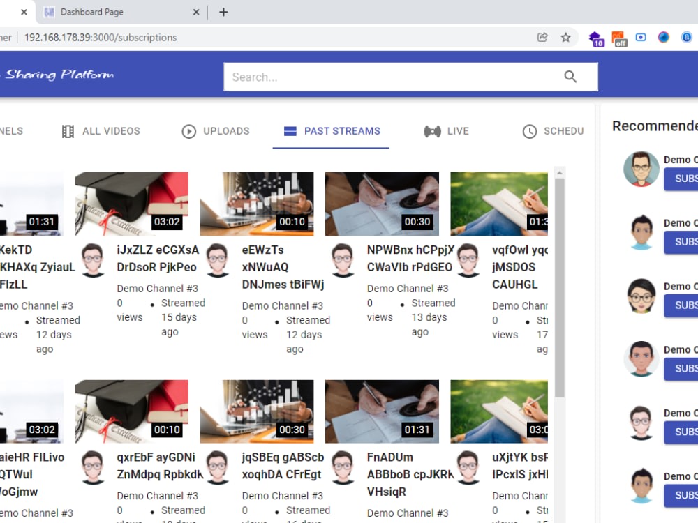This screenshot has height=523, width=698.
Task: Open the iJxZLZ eCGXsA video thumbnail
Action: tap(132, 204)
